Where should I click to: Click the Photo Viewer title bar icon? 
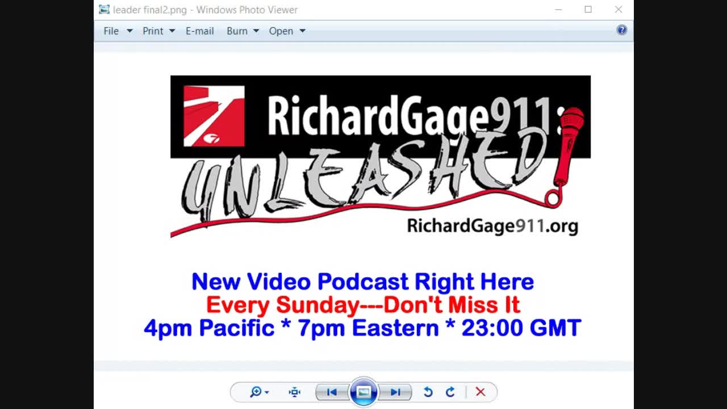pyautogui.click(x=104, y=9)
